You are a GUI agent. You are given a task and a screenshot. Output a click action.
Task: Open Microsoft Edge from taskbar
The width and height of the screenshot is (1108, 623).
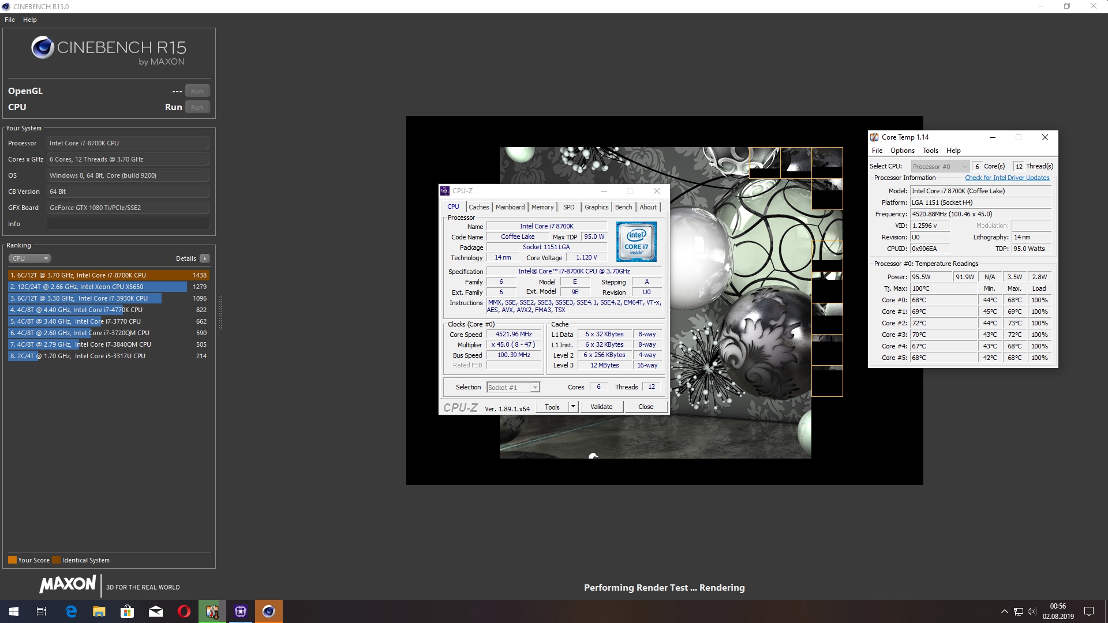pyautogui.click(x=71, y=611)
